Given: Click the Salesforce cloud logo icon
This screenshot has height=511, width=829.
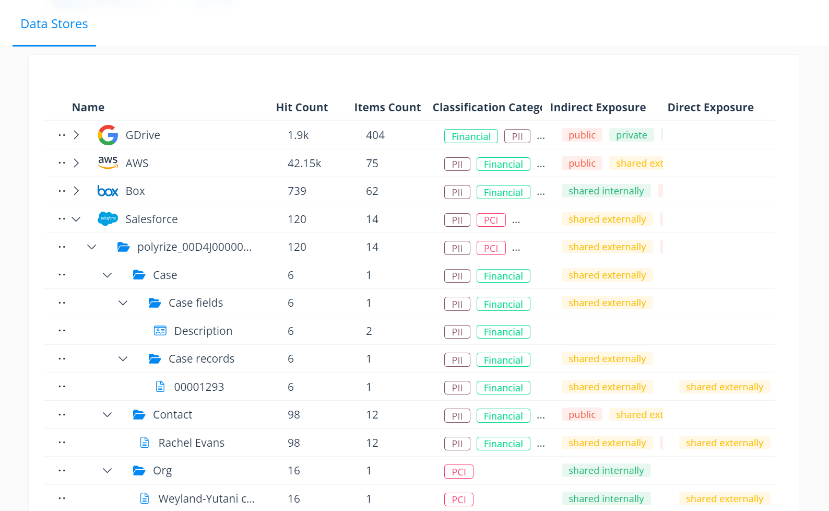Looking at the screenshot, I should (108, 219).
